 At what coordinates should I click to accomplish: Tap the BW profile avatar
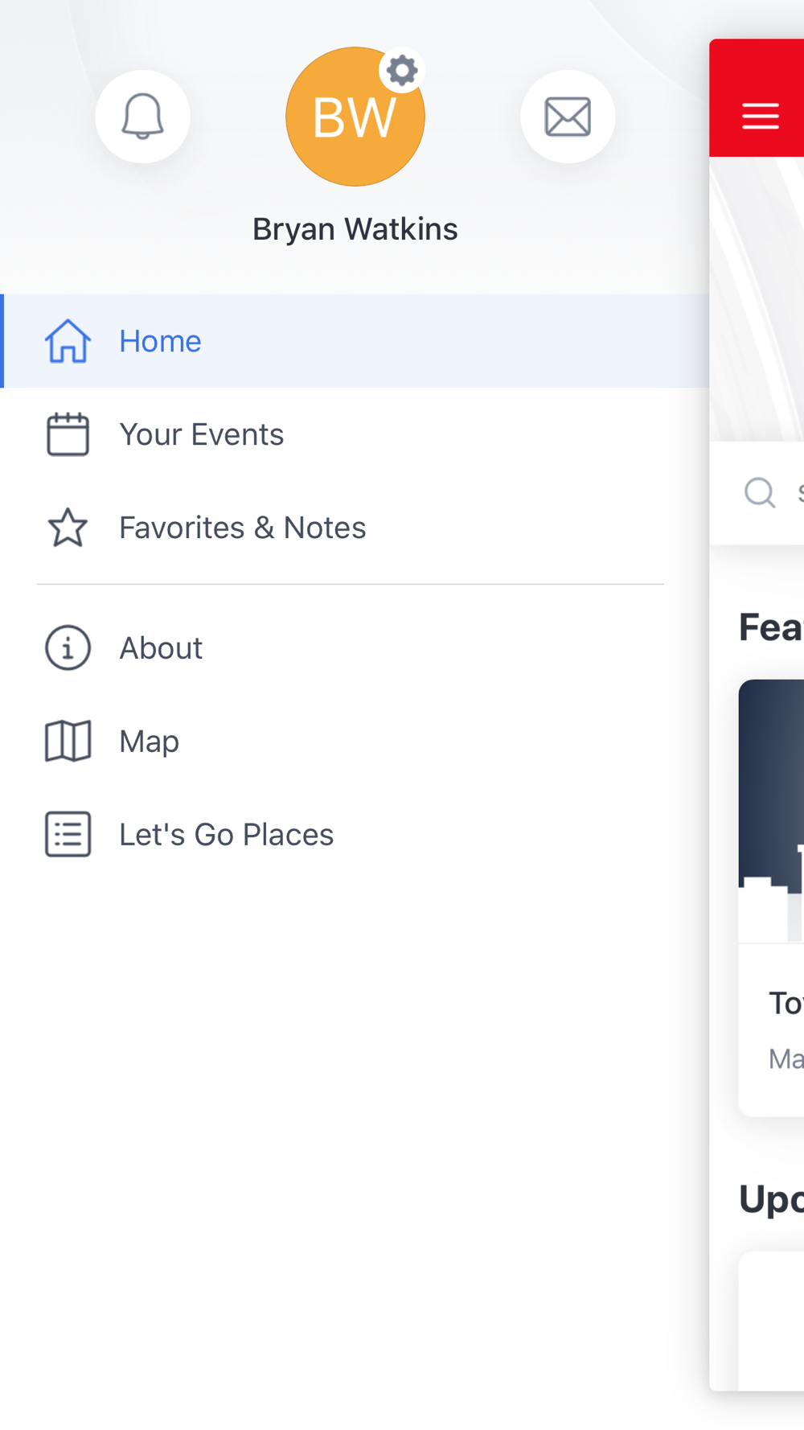click(355, 117)
